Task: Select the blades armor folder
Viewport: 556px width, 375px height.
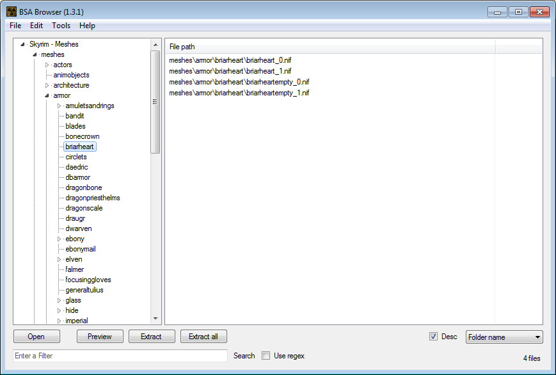Action: point(75,126)
